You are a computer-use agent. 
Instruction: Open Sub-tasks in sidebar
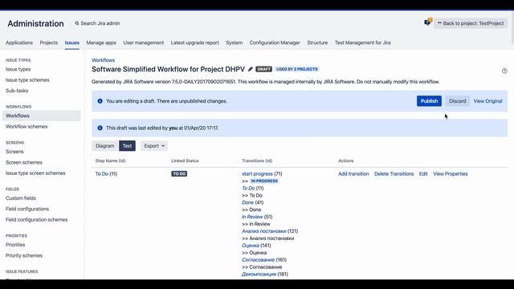tap(17, 91)
